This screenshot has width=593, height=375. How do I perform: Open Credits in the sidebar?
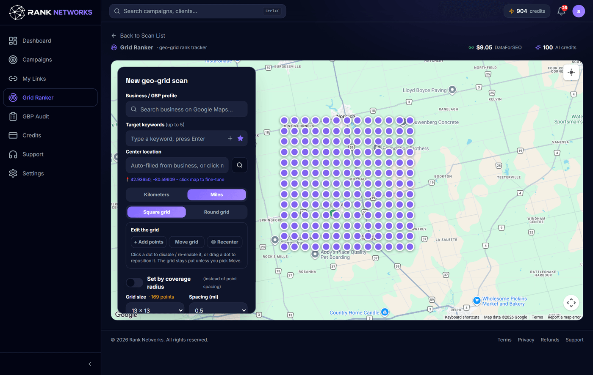tap(50, 135)
